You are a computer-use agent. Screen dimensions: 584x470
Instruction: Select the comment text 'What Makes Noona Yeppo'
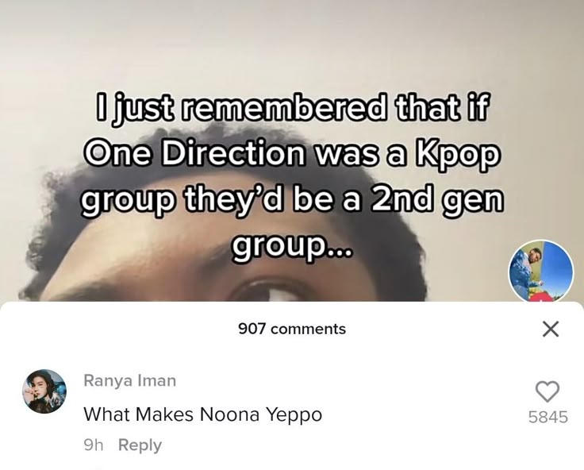click(202, 414)
